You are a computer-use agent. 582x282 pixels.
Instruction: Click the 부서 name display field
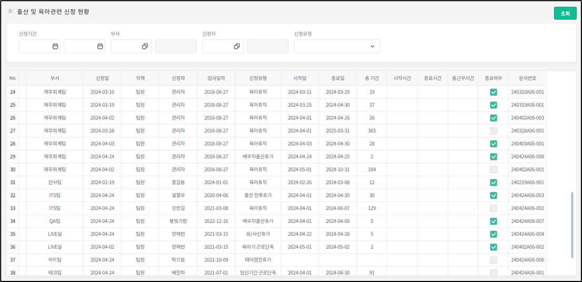(x=176, y=46)
